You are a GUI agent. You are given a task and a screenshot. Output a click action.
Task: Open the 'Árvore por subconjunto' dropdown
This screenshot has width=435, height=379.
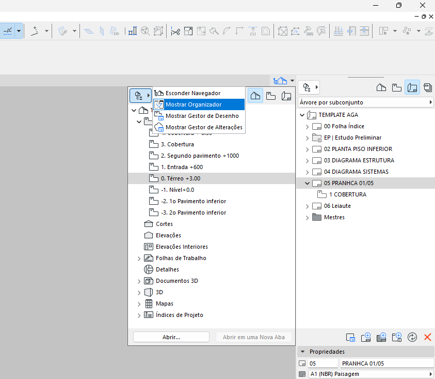(x=366, y=102)
